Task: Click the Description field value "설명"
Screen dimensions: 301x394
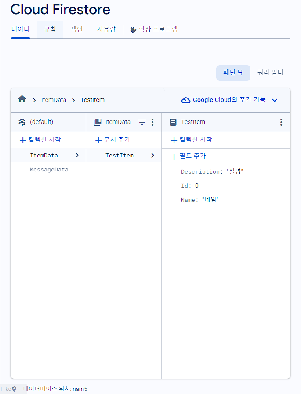Action: click(235, 172)
